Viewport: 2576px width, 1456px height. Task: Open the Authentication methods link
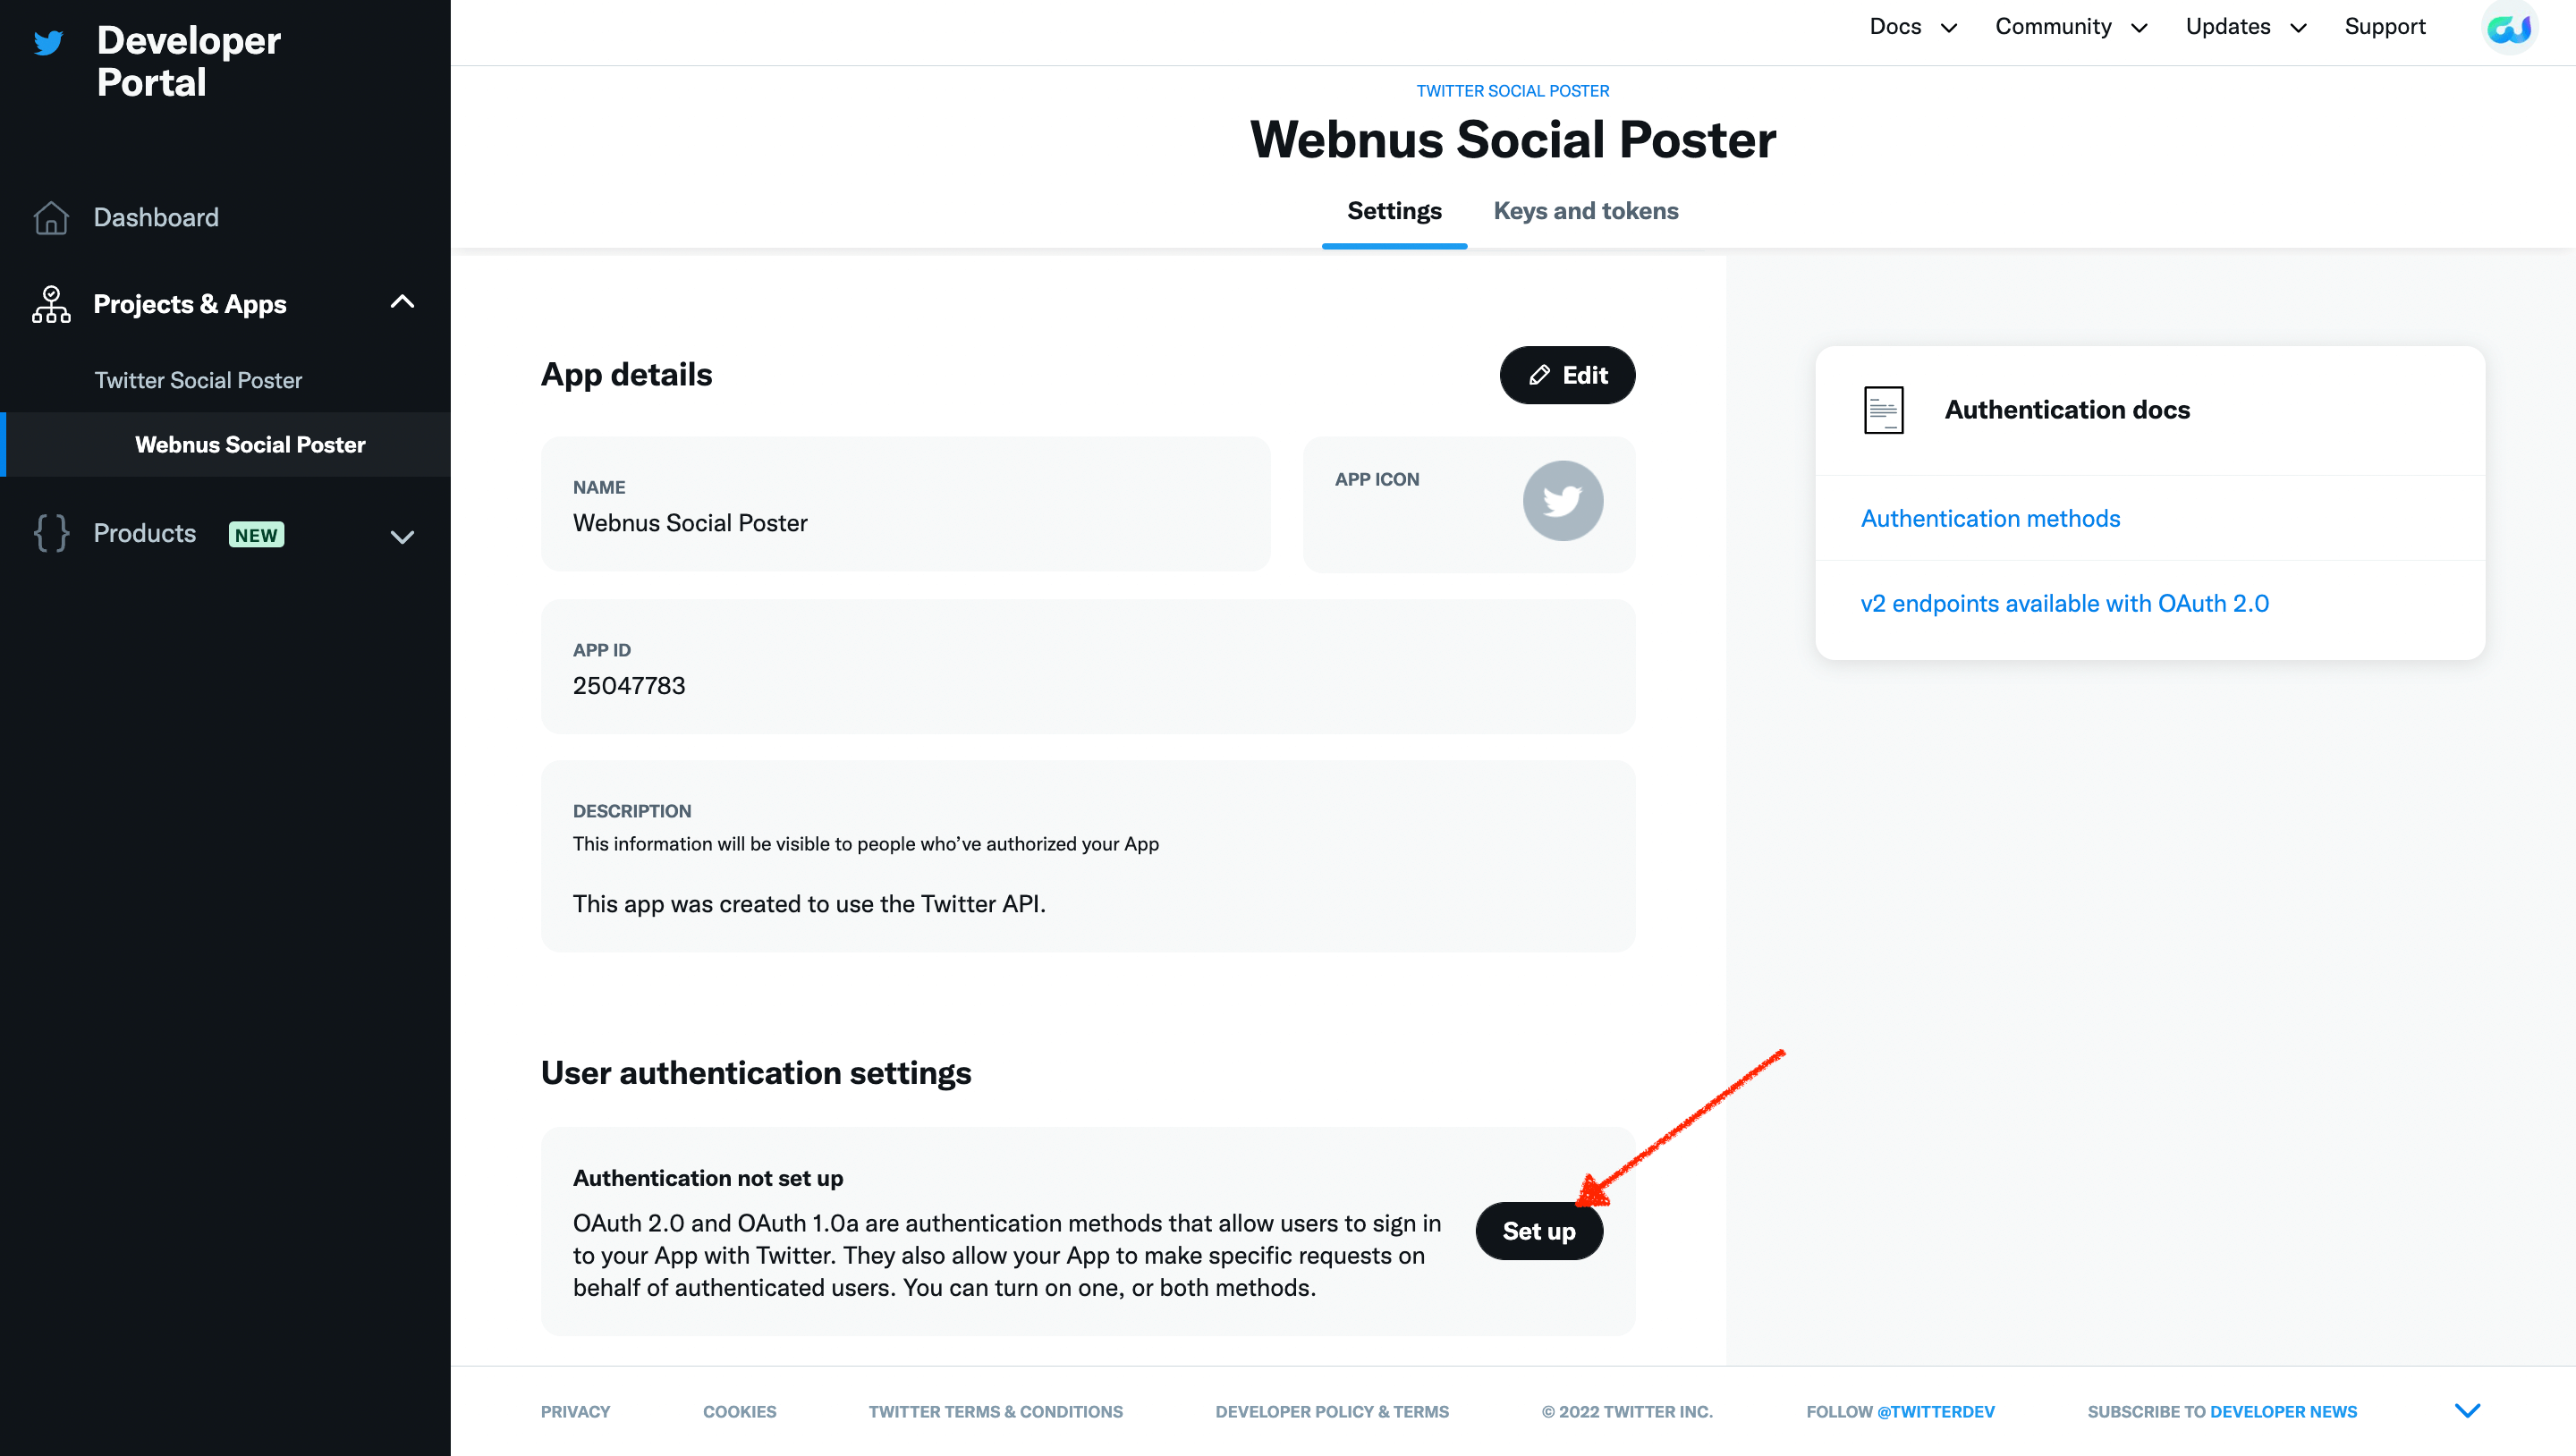[1990, 518]
